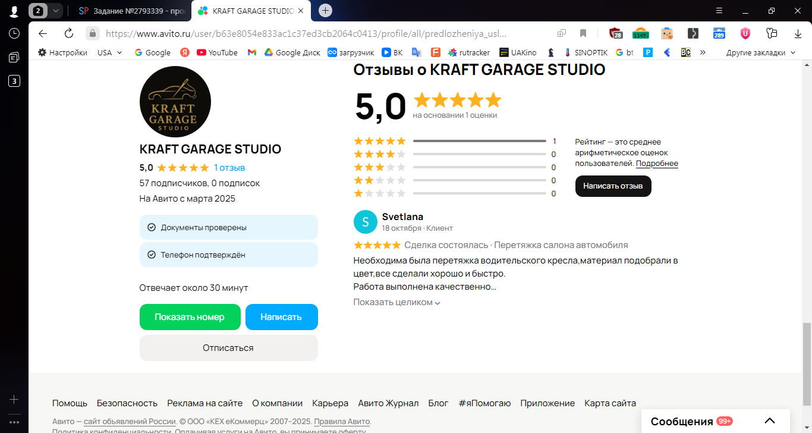
Task: Click the KRAFT GARAGE STUDIO logo avatar
Action: [175, 102]
